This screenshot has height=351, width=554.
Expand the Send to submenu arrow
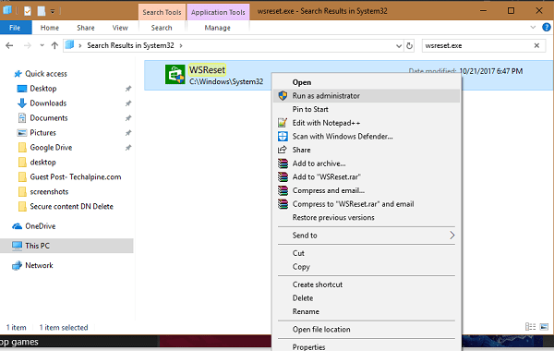[x=452, y=236]
